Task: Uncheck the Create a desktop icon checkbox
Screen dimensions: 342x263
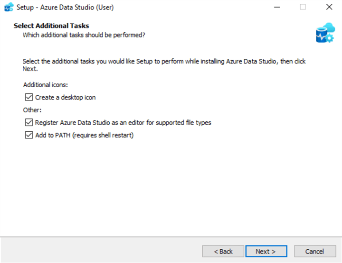Action: tap(28, 98)
